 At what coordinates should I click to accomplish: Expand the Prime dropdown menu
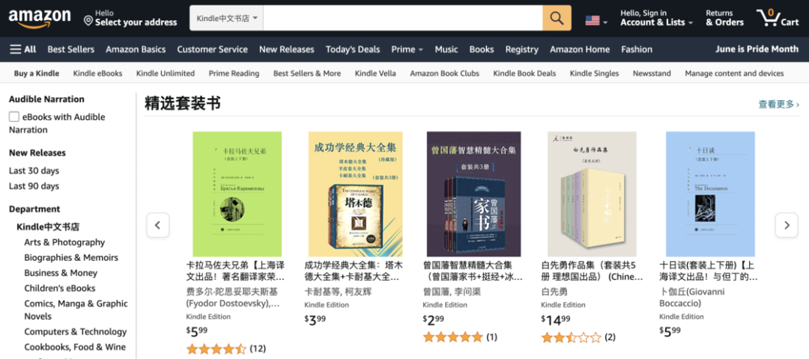[407, 49]
